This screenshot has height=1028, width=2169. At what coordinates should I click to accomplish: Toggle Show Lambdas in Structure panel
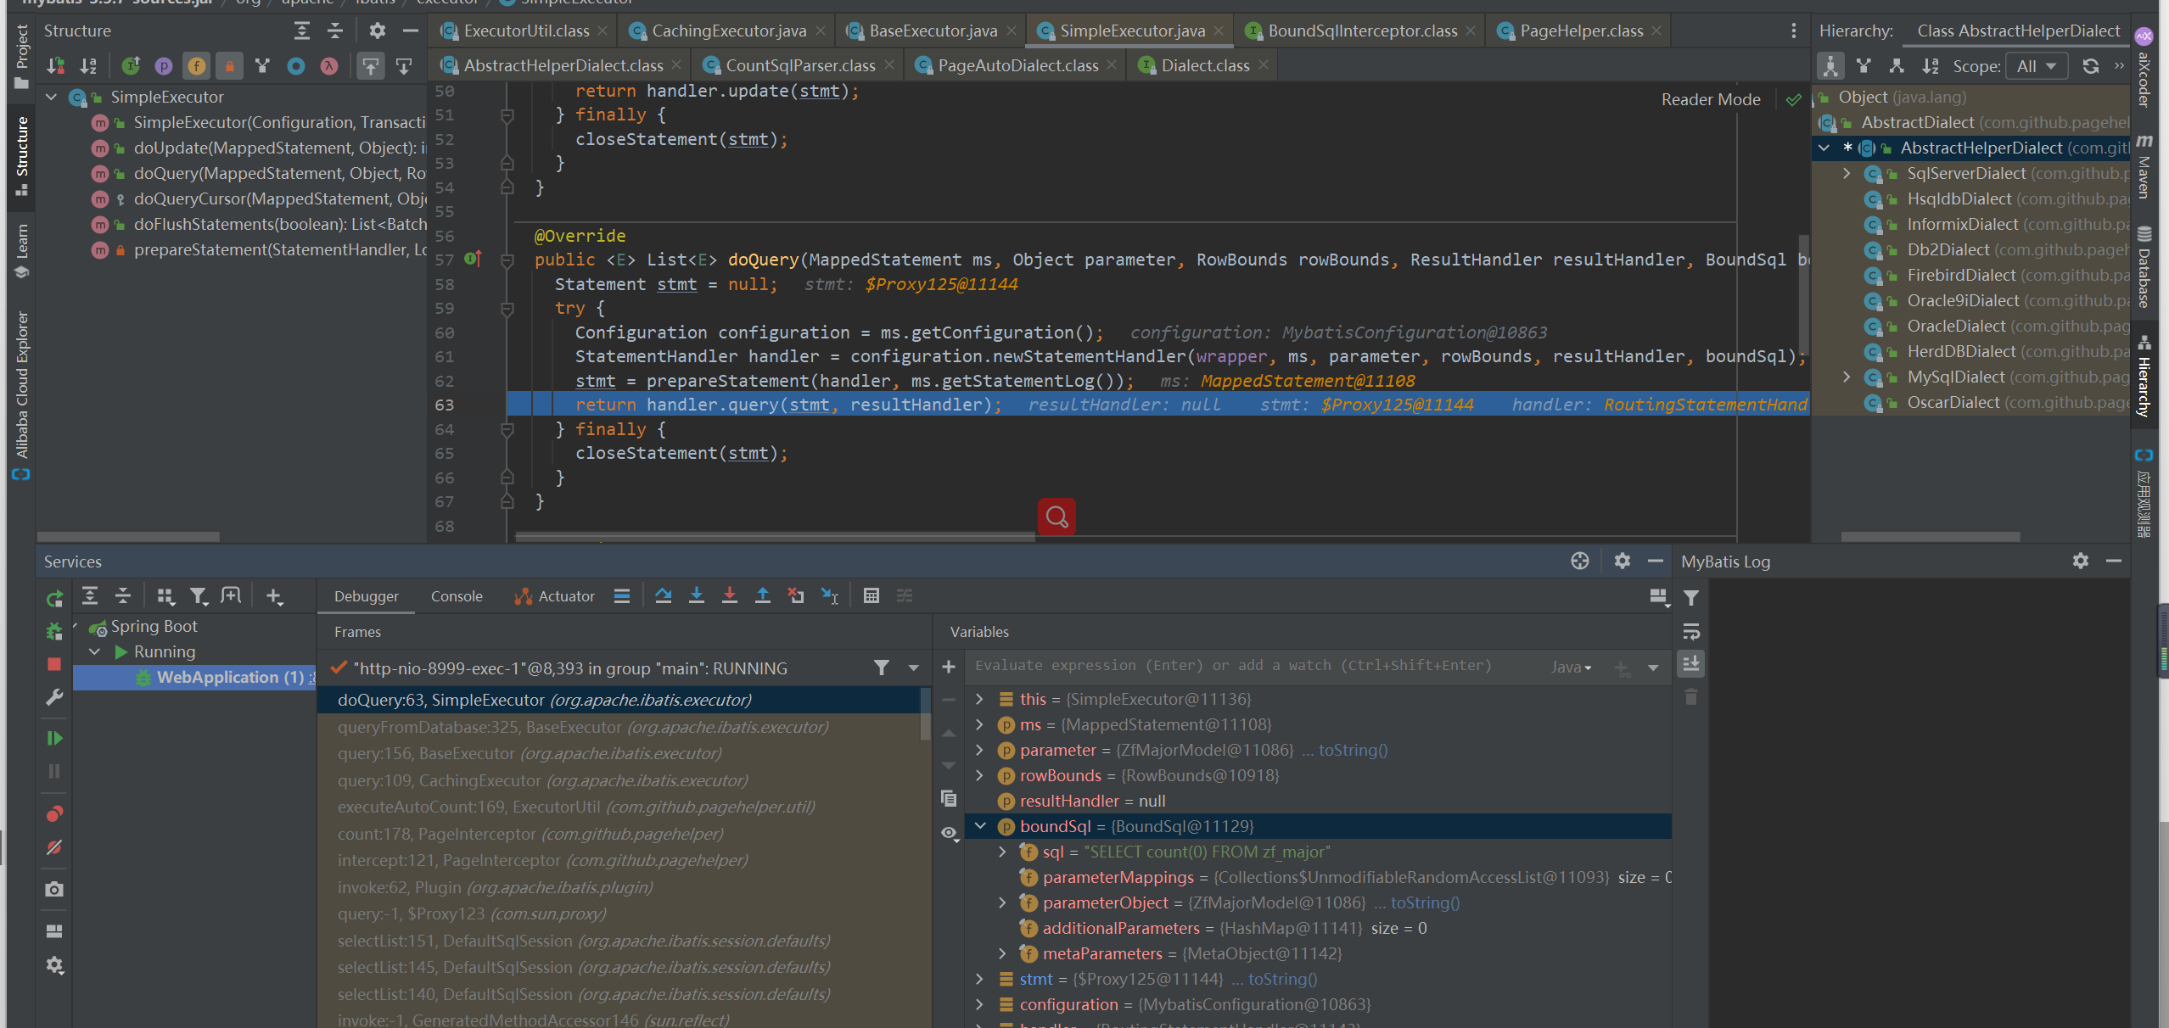point(329,65)
